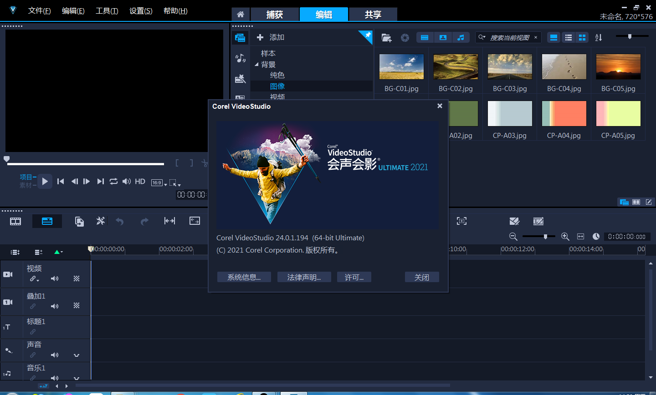Screen dimensions: 656x395
Task: Expand the 声音 track chevron
Action: [77, 355]
